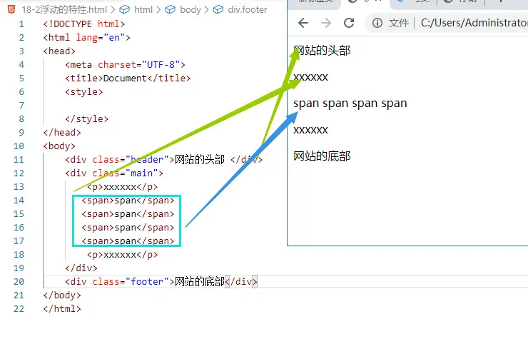The width and height of the screenshot is (528, 354).
Task: Reload the browser page
Action: coord(349,23)
